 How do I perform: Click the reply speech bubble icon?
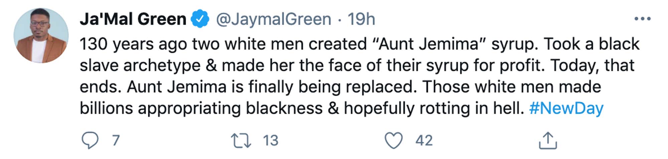pos(90,140)
